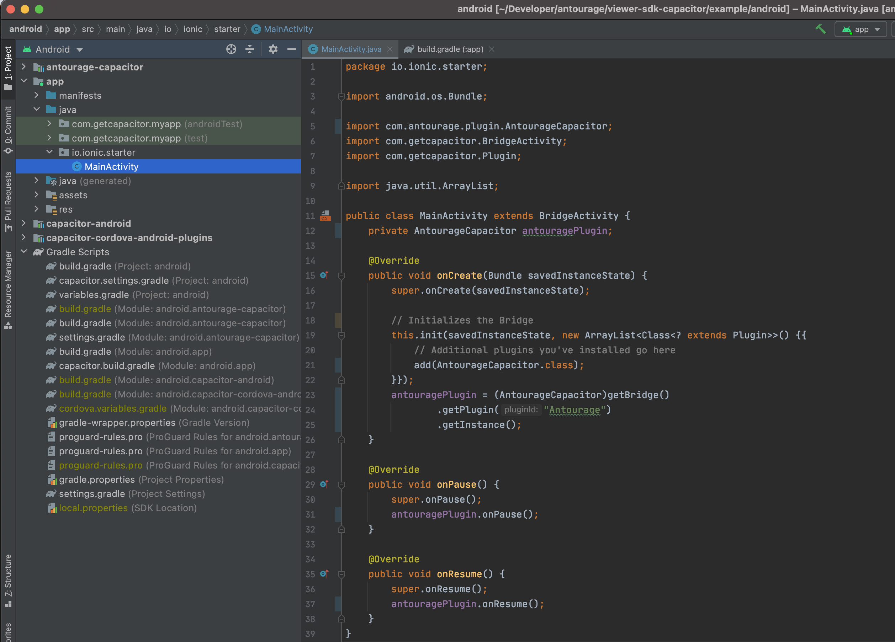Open the Pull Requests tool window tab
Screen dimensions: 895x642
[8, 202]
